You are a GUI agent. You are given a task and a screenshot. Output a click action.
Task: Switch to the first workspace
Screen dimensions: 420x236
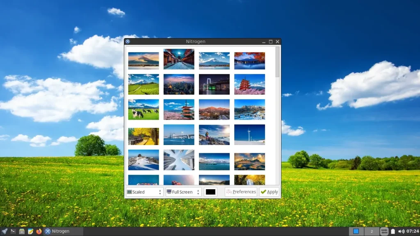pyautogui.click(x=356, y=231)
